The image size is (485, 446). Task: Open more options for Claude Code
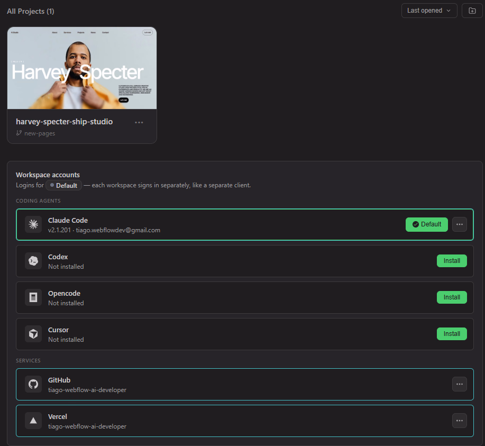459,224
